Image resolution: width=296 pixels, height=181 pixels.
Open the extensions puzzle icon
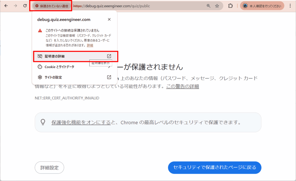click(x=230, y=6)
